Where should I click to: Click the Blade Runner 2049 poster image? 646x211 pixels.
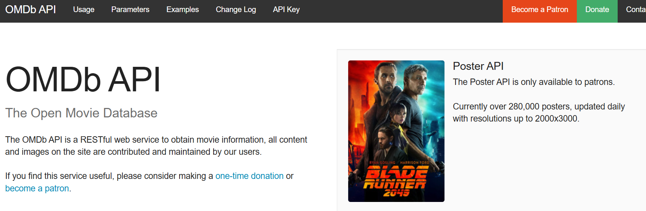396,131
